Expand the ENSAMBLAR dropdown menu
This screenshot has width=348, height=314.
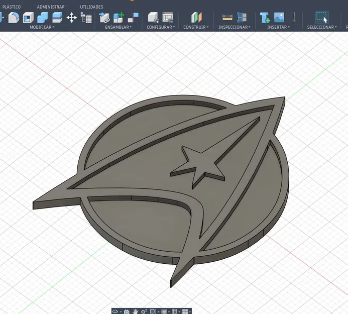[119, 27]
